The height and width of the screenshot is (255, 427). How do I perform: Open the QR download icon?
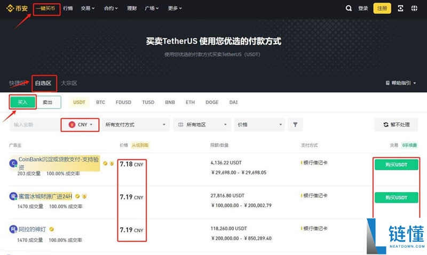point(400,9)
